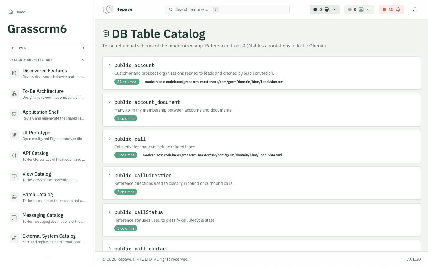The width and height of the screenshot is (428, 267).
Task: Open API Catalog braces icon
Action: click(14, 155)
